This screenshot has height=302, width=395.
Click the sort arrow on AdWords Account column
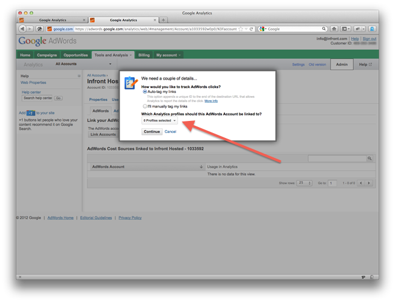click(201, 166)
